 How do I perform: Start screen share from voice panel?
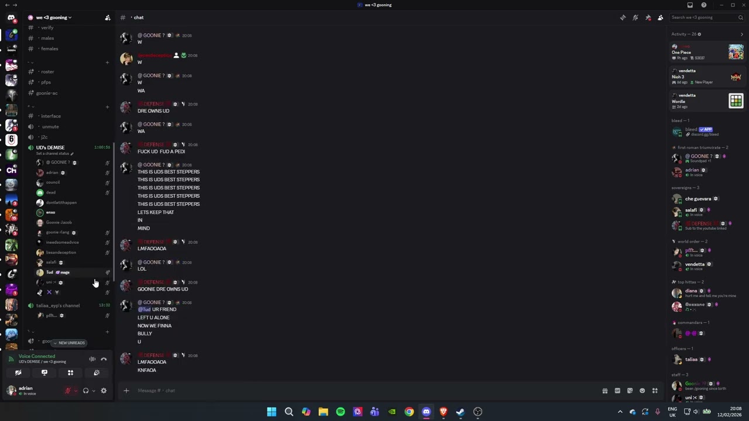point(44,373)
